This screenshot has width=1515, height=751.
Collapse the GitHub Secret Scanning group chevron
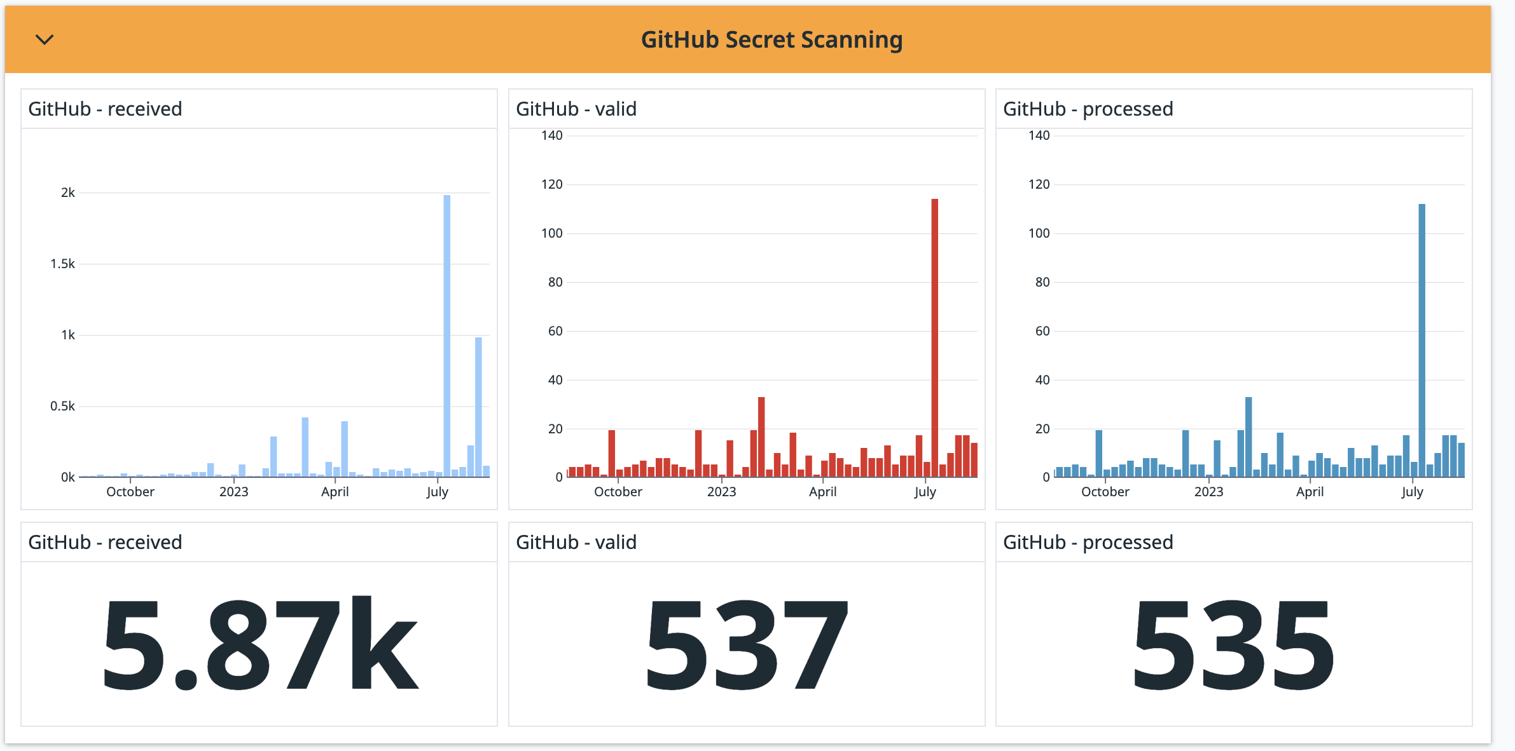coord(44,39)
